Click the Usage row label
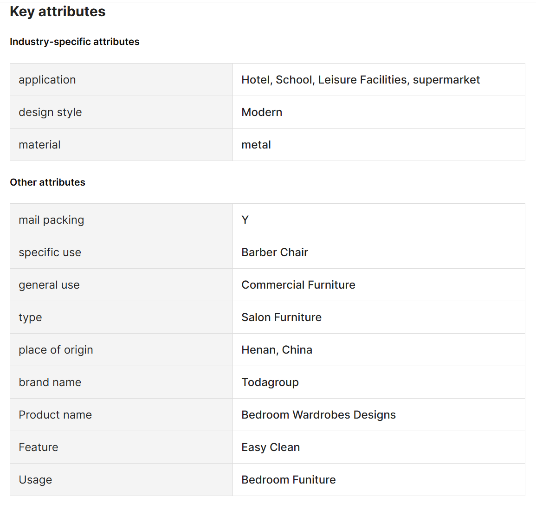536x510 pixels. (x=35, y=480)
